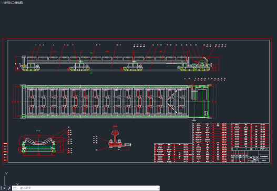Open the 2D wireframe visual style menu

[x=18, y=3]
